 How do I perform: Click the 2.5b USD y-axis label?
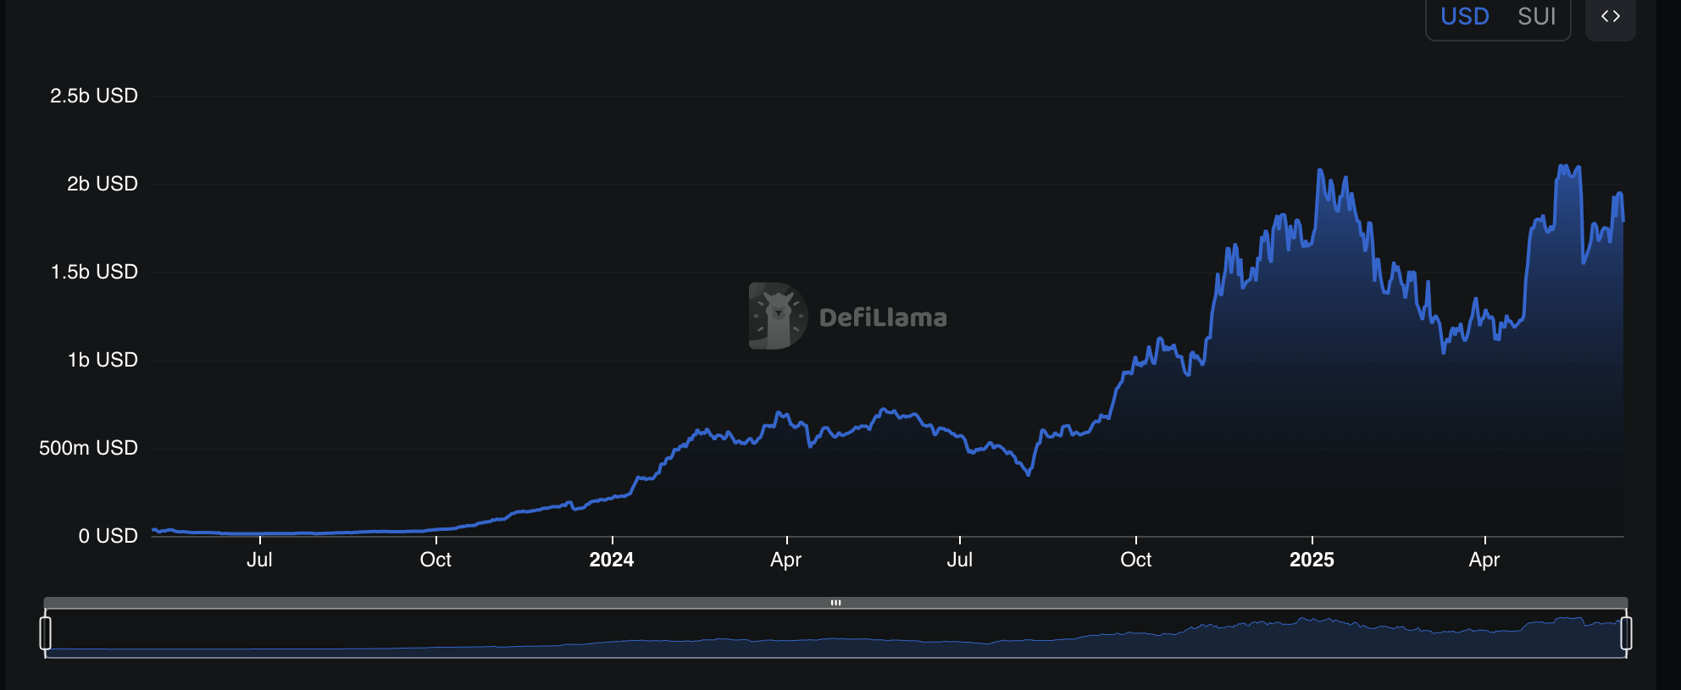pos(94,96)
